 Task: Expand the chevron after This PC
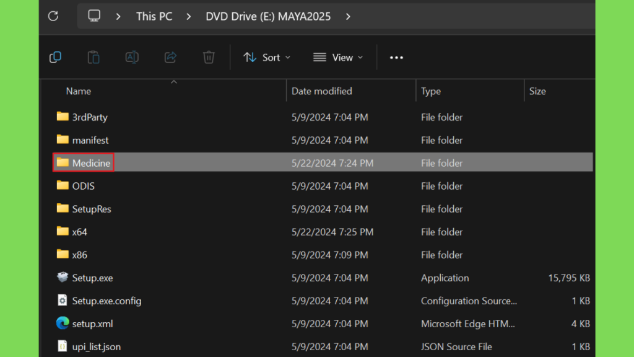click(189, 17)
